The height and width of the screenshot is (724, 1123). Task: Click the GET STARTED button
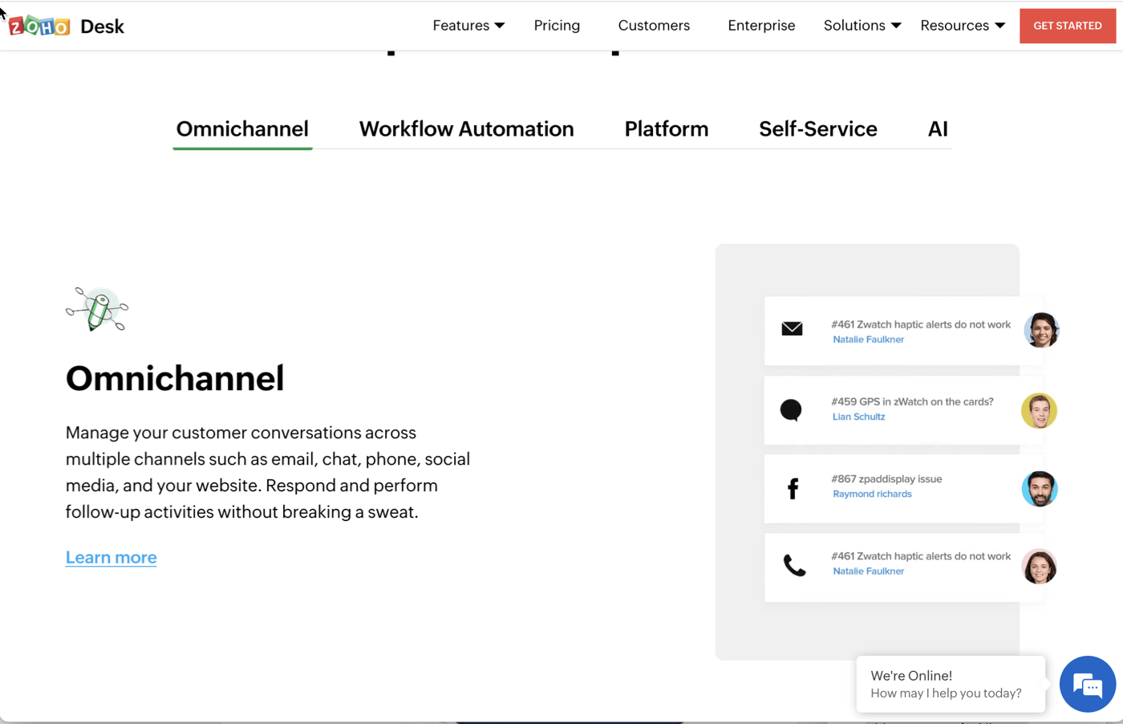[x=1068, y=26]
